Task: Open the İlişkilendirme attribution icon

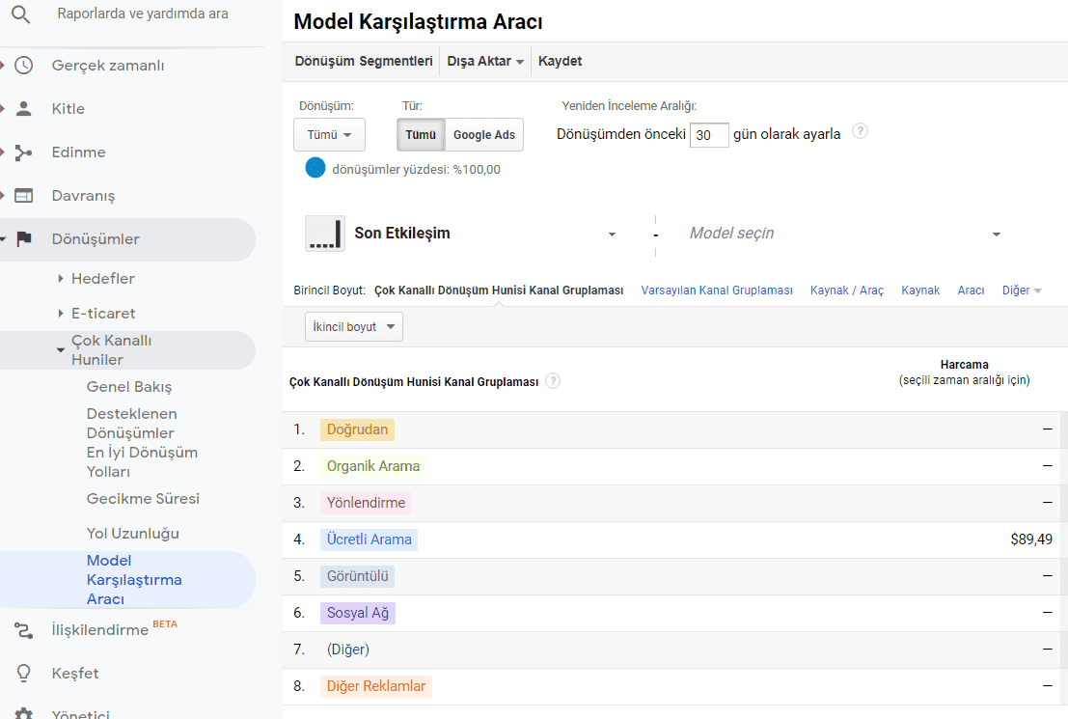Action: (24, 630)
